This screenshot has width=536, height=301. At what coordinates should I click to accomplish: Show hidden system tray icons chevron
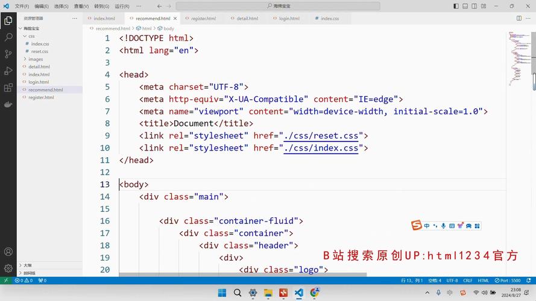point(427,293)
